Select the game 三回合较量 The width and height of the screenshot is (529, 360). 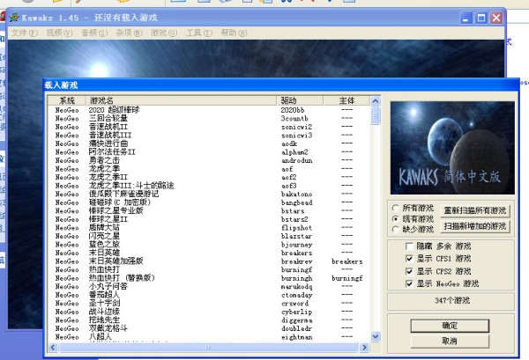point(108,119)
